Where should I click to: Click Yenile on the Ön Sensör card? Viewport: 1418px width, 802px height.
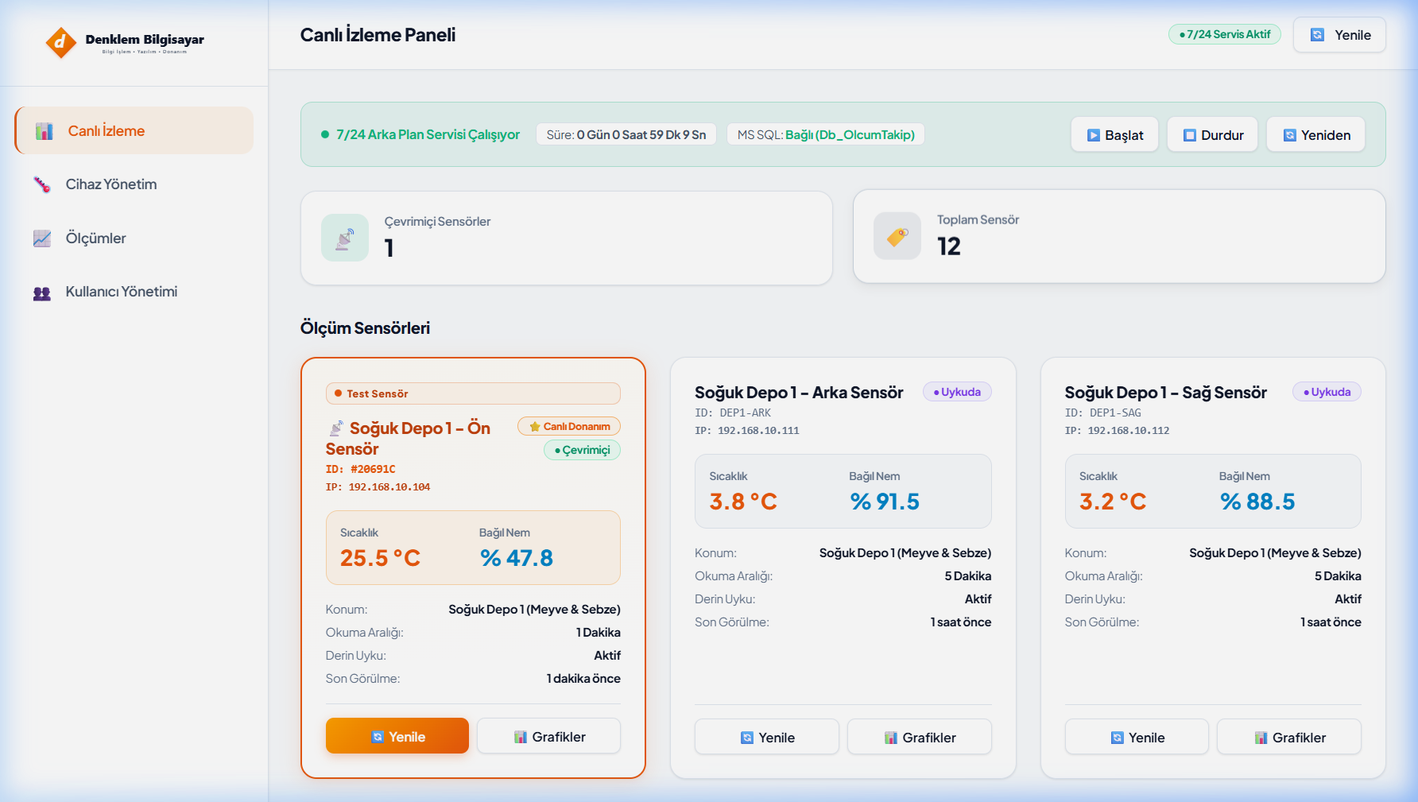coord(397,736)
